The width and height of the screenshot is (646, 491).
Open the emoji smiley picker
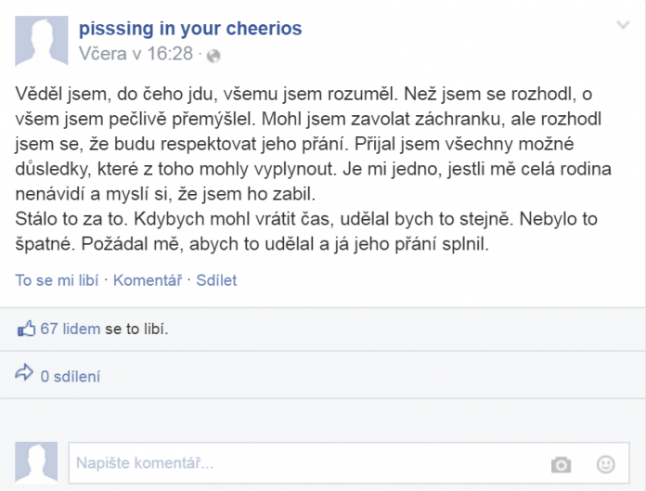click(605, 463)
